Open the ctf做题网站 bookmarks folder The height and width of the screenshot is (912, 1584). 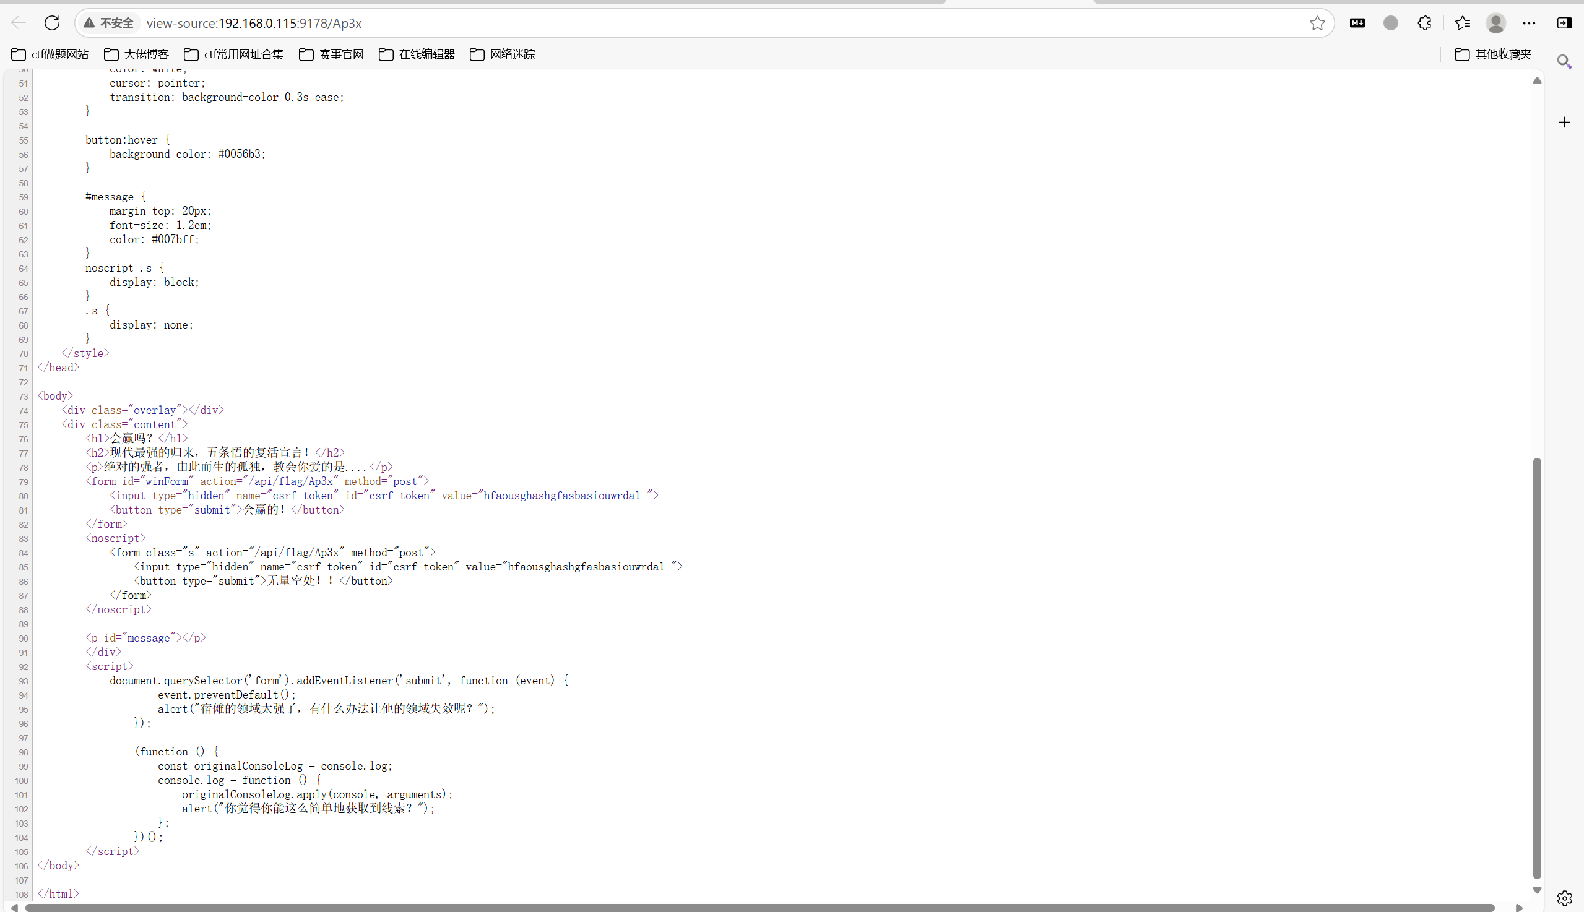click(x=50, y=54)
